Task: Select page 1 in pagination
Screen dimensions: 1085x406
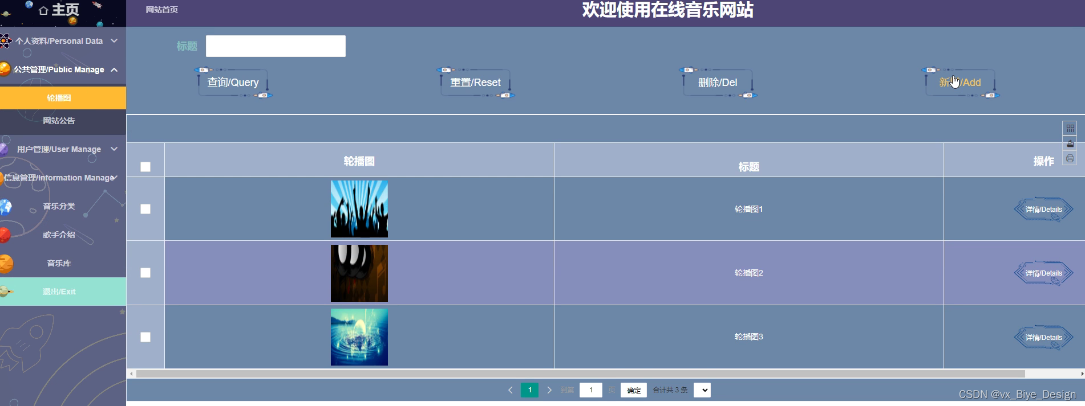Action: [x=530, y=390]
